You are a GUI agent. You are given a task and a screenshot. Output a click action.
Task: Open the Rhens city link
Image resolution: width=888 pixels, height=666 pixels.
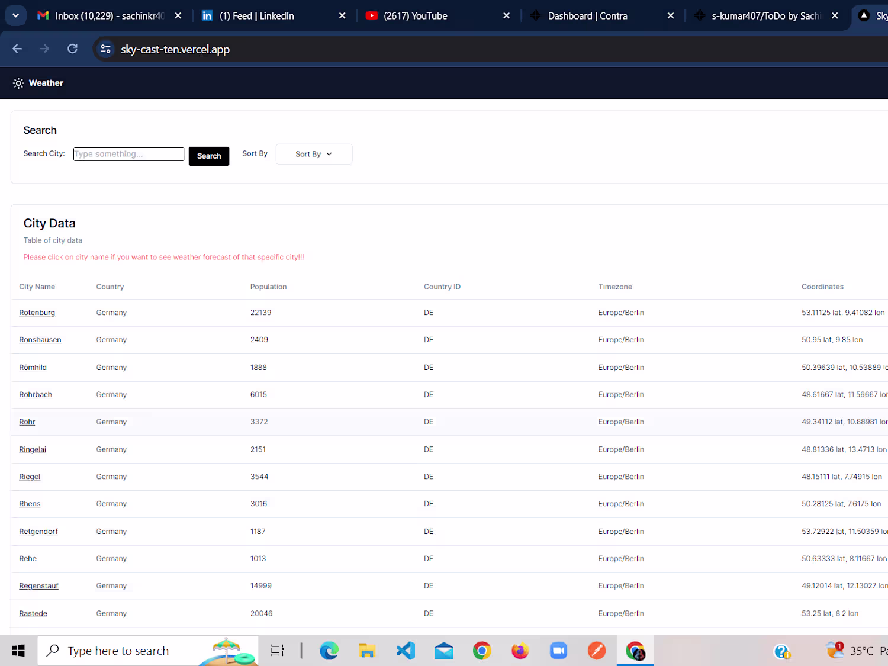30,504
